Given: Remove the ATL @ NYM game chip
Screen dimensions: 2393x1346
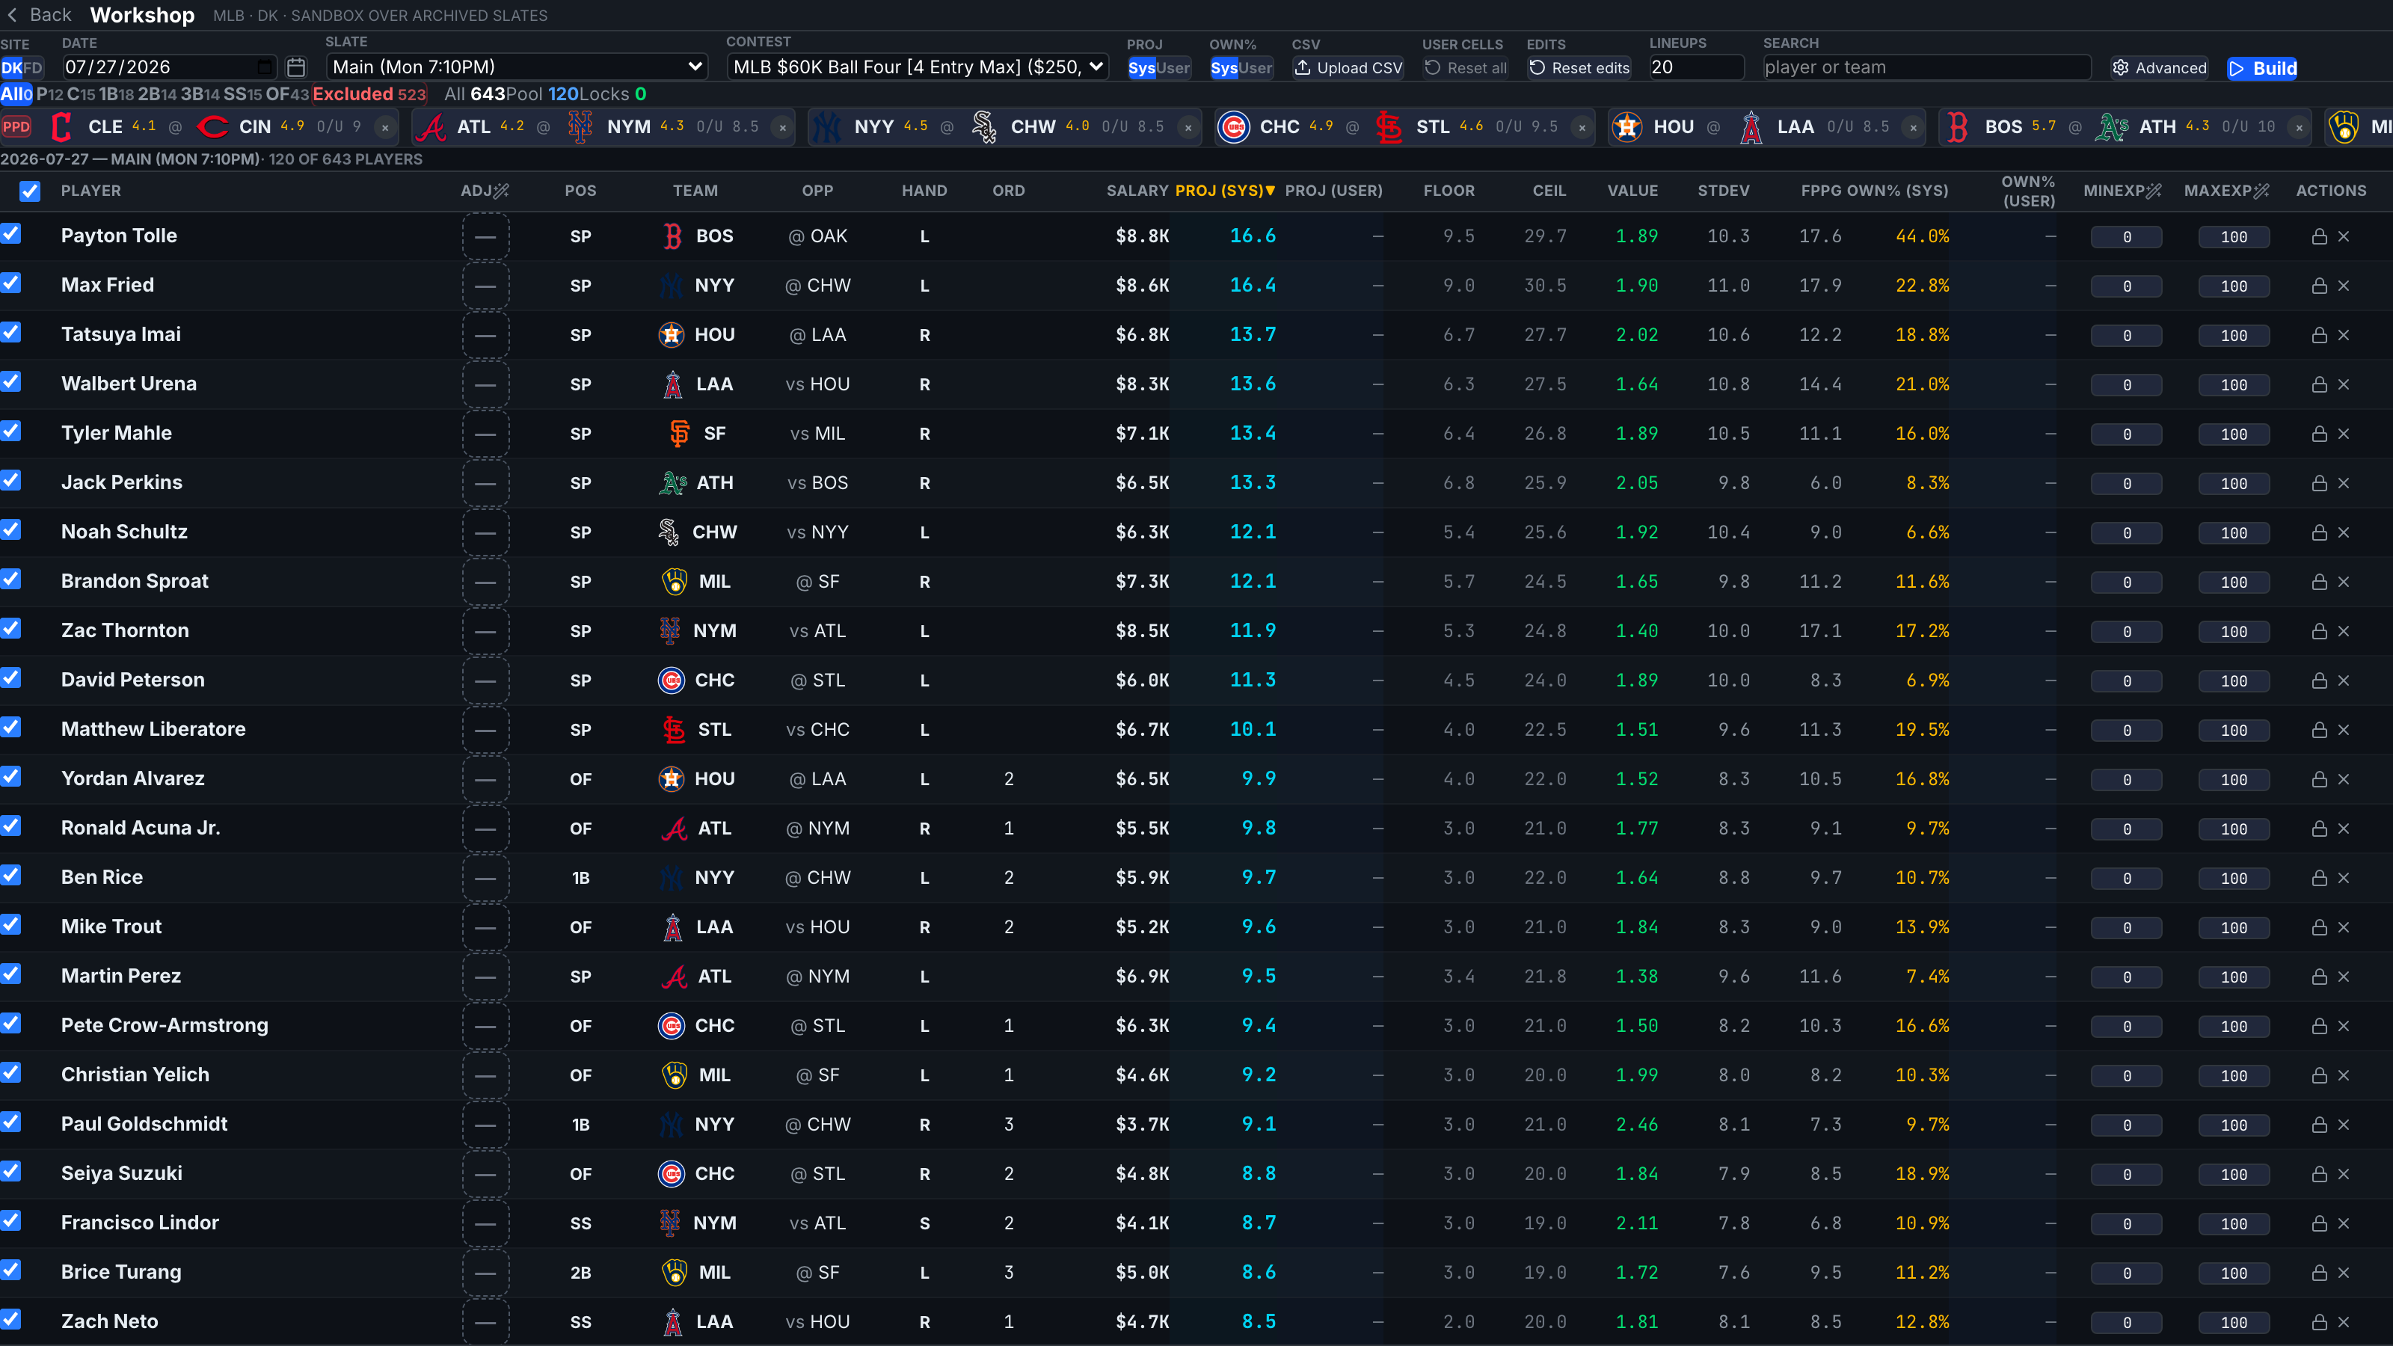Looking at the screenshot, I should pos(783,127).
